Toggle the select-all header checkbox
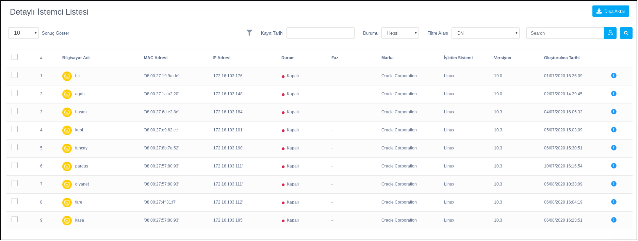The height and width of the screenshot is (241, 638). 15,57
